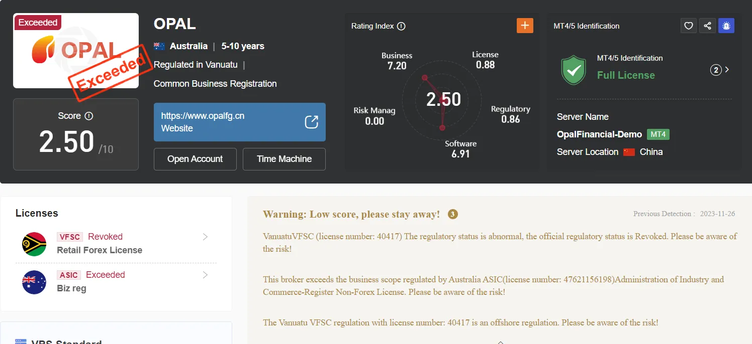Click the Retail Forex License text
The image size is (752, 344).
100,250
